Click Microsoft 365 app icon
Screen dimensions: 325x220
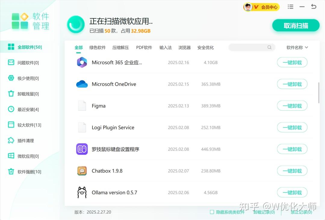(82, 62)
